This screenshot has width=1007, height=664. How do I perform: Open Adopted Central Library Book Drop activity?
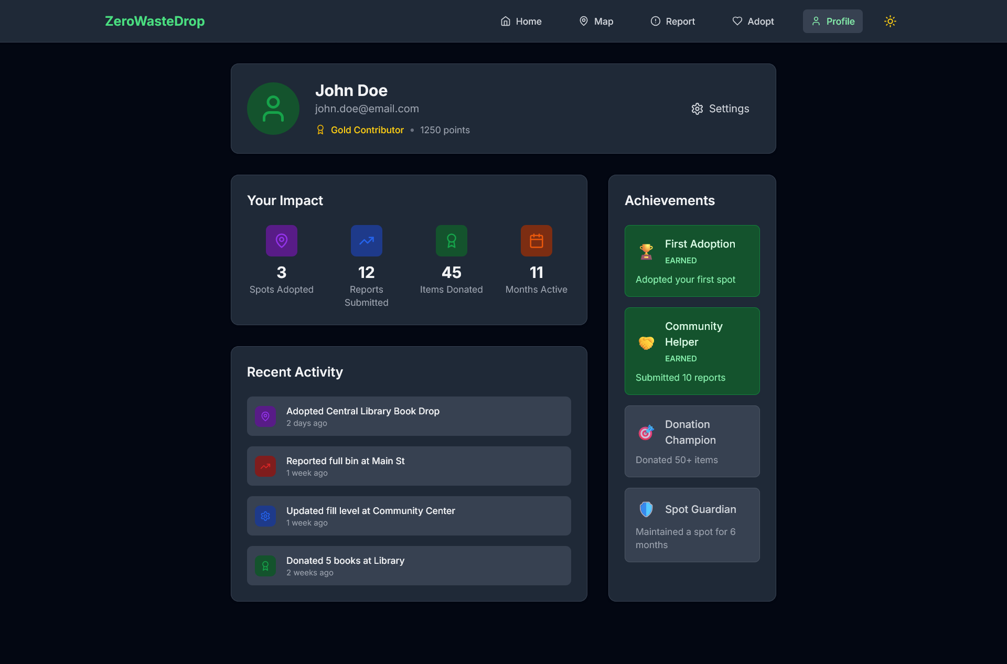pyautogui.click(x=409, y=416)
